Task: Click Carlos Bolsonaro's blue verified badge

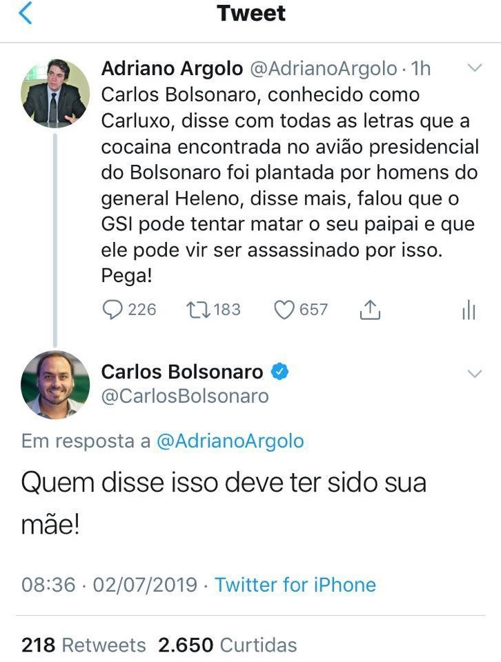Action: pos(279,372)
